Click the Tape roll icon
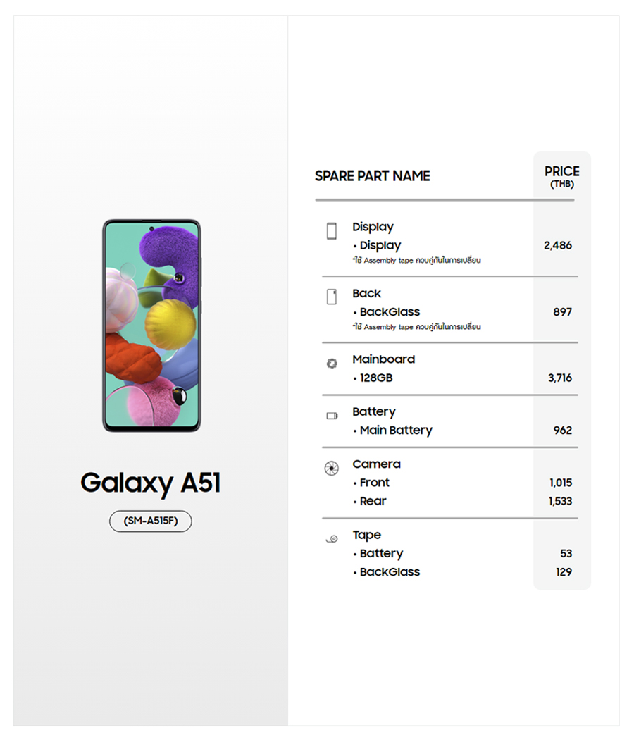 pos(332,539)
